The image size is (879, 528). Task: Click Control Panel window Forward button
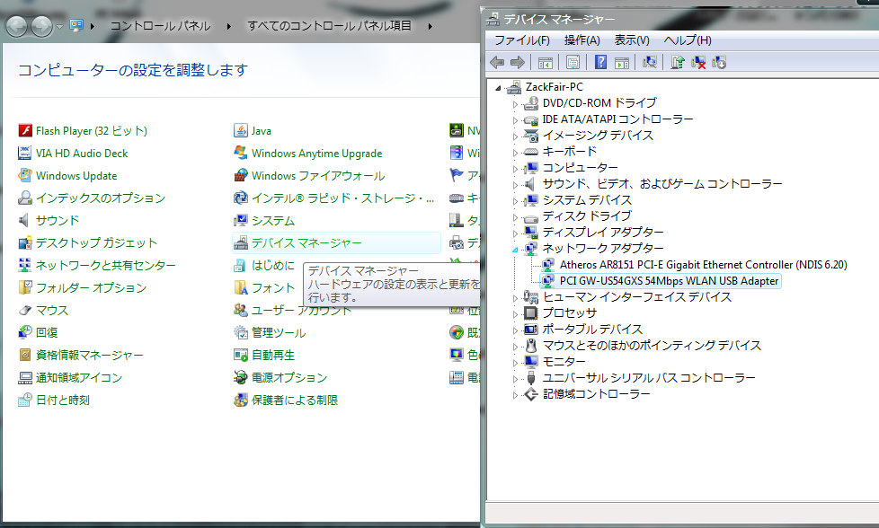click(42, 26)
